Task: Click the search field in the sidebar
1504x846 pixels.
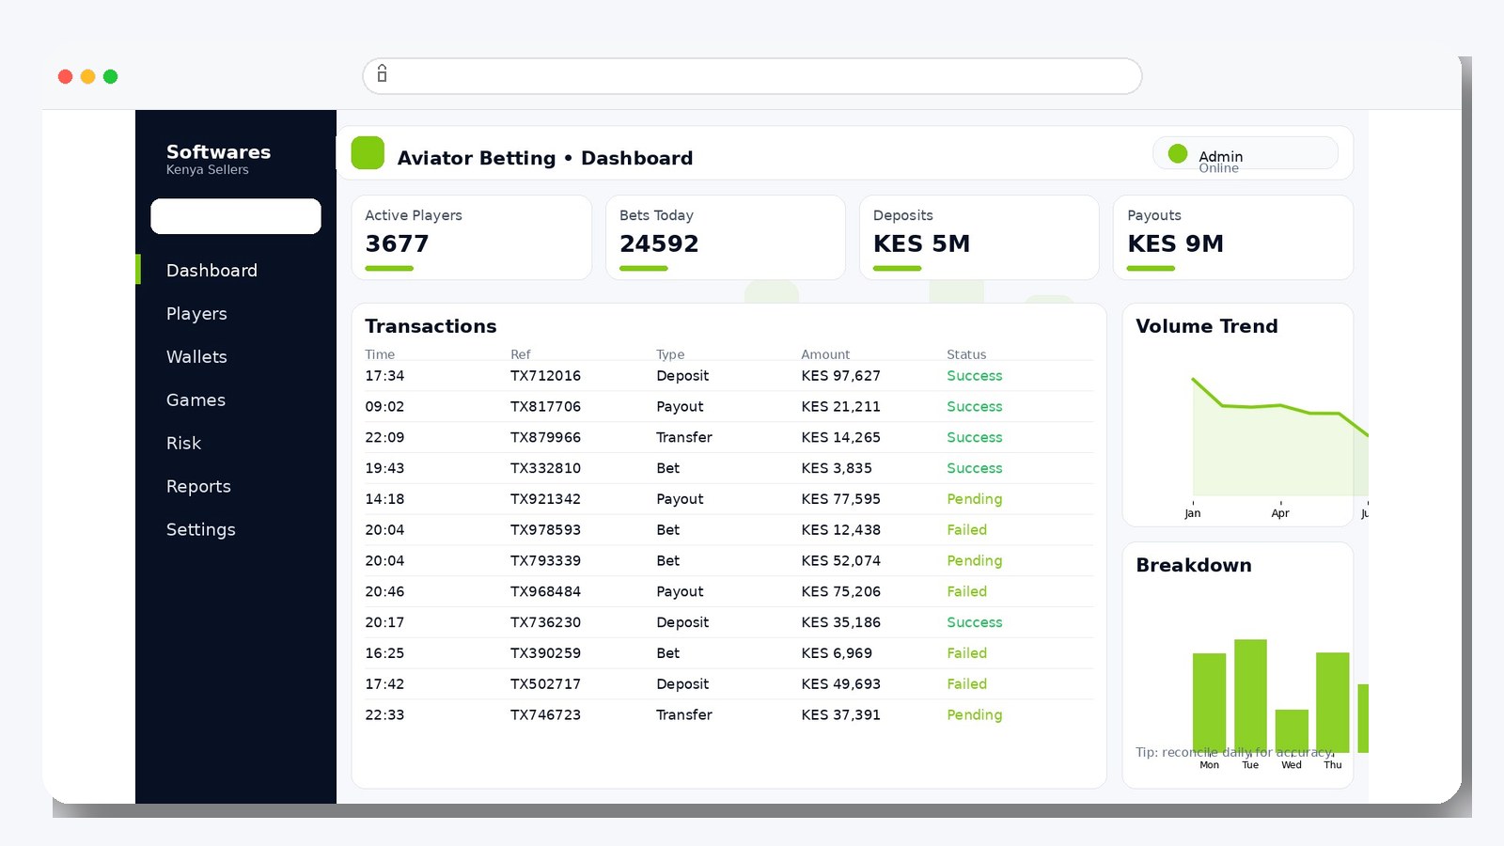Action: pos(235,215)
